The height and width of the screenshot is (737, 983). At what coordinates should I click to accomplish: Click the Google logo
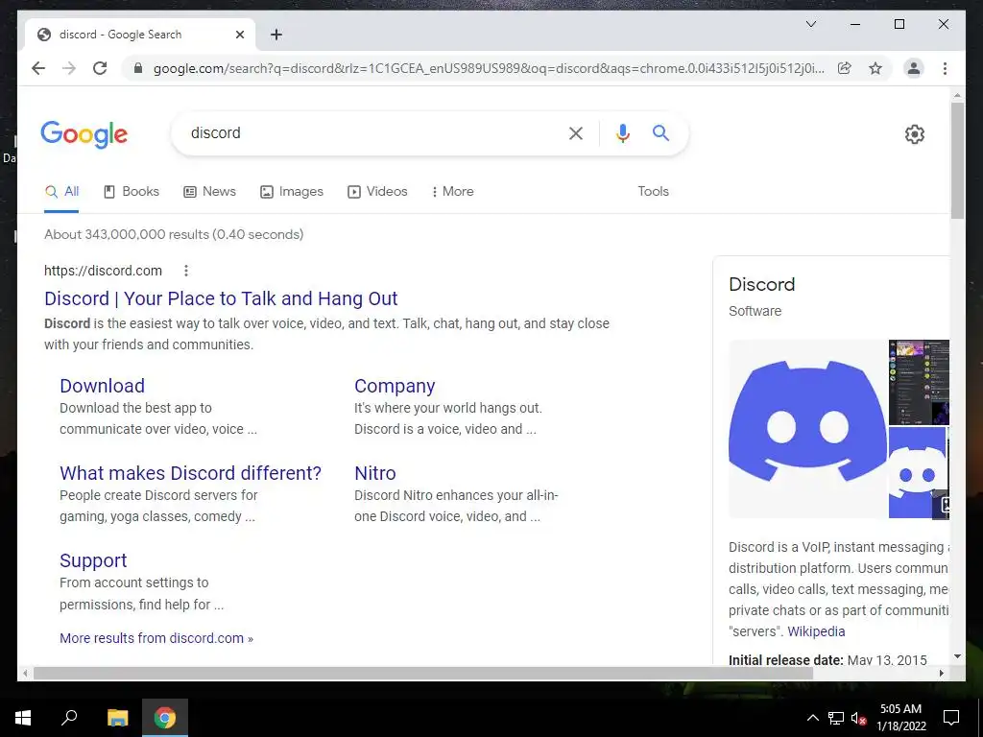click(x=84, y=134)
